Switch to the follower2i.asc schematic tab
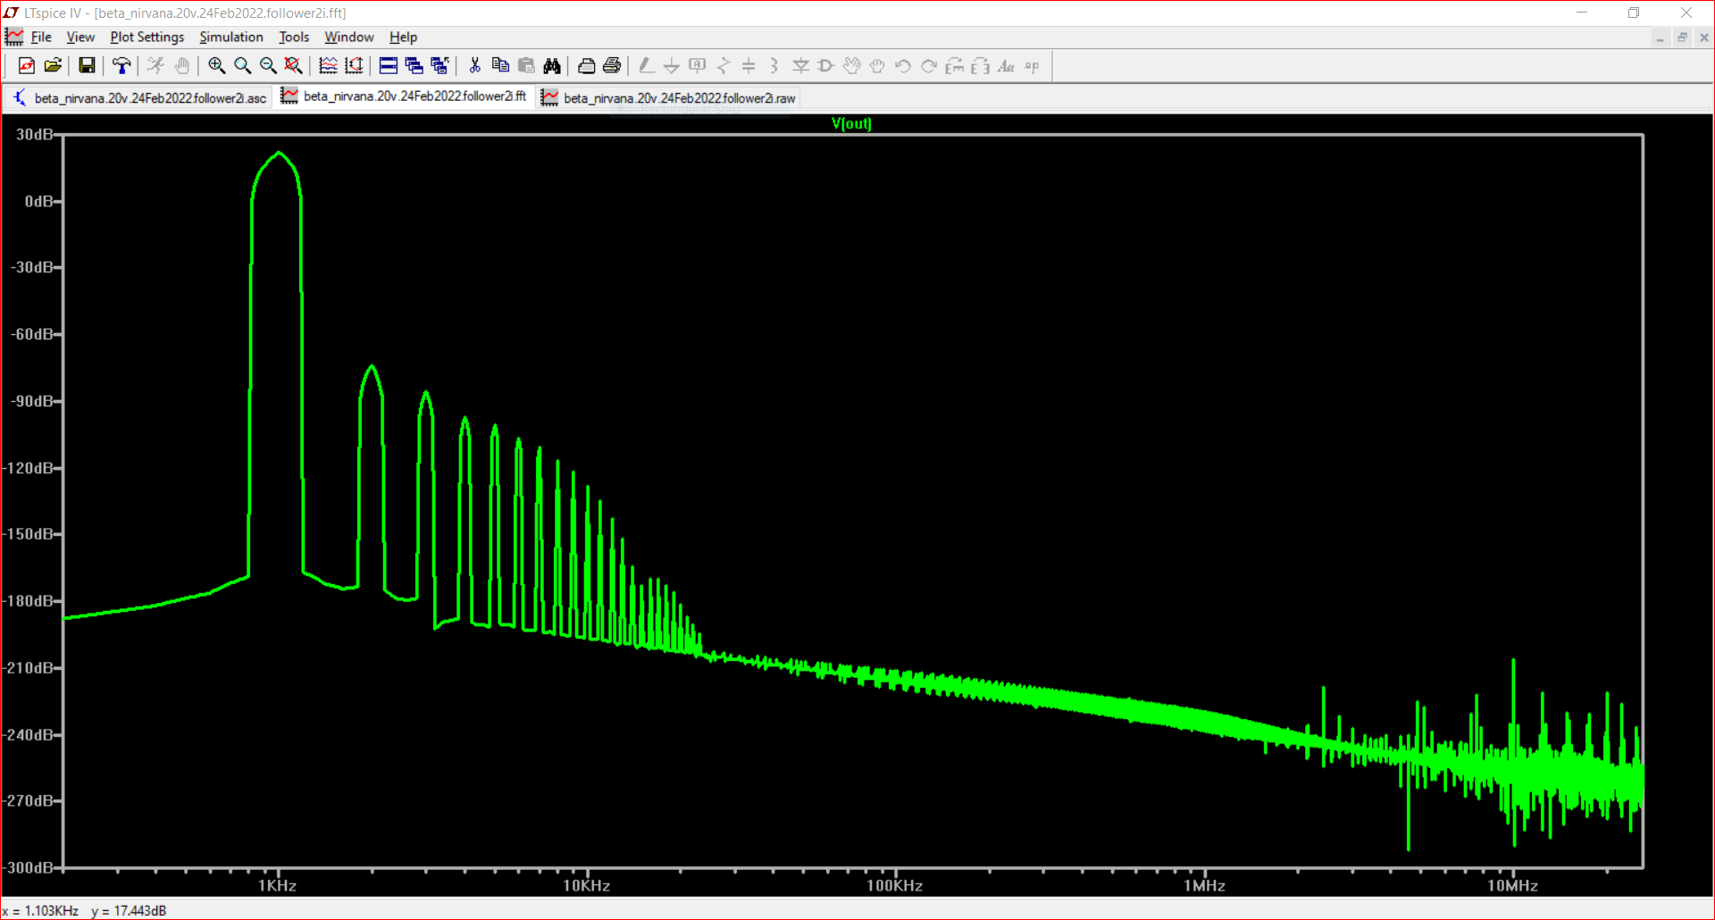This screenshot has height=920, width=1715. click(x=139, y=97)
